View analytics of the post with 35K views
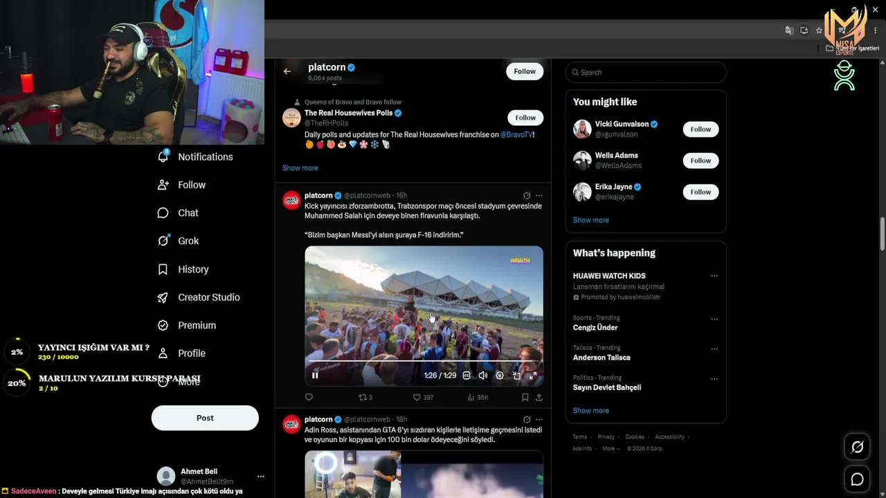 pyautogui.click(x=478, y=397)
